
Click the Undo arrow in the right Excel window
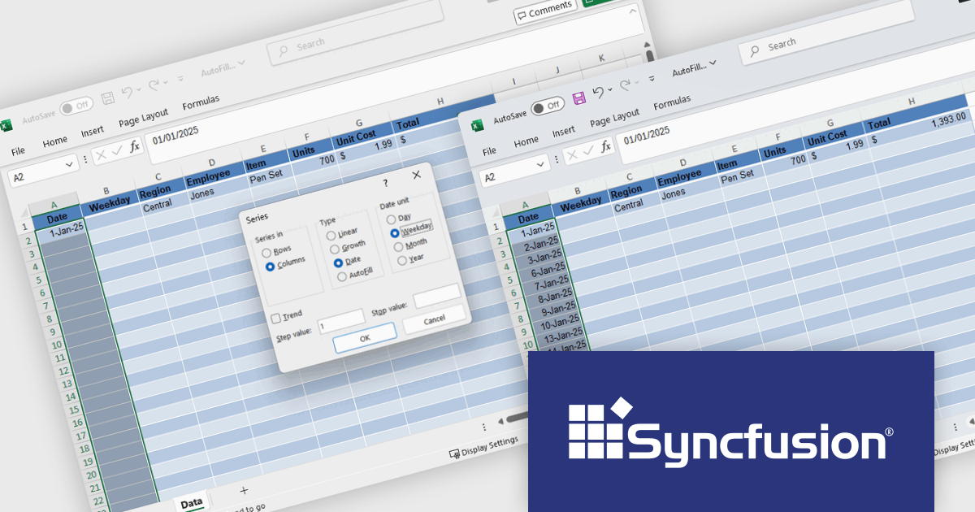click(598, 93)
